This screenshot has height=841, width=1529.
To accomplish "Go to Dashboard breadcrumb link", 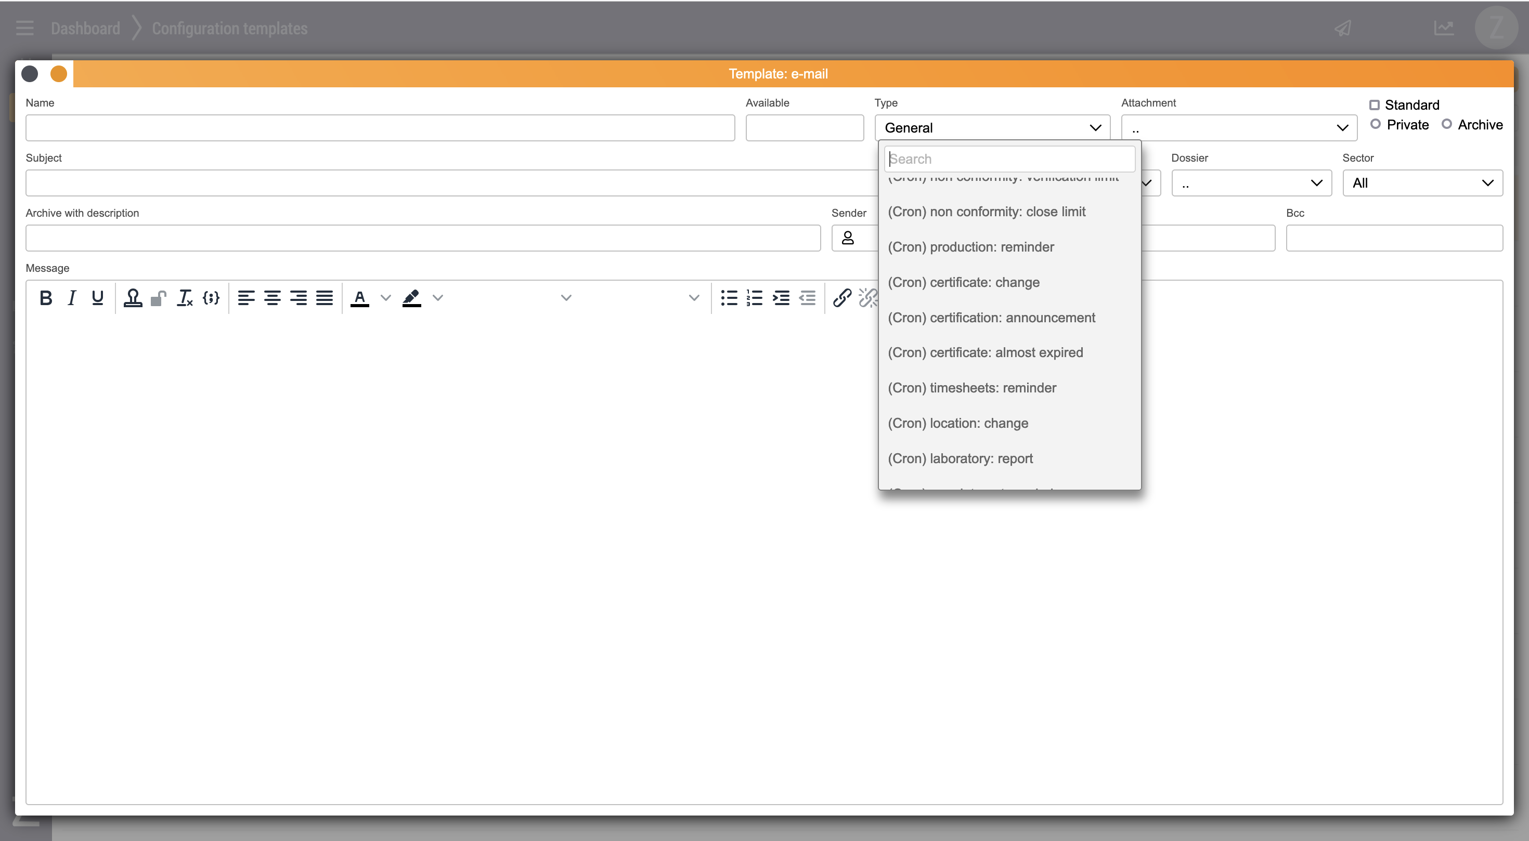I will coord(85,29).
